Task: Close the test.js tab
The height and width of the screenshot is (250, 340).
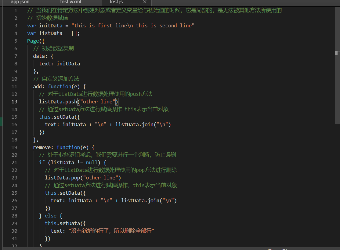Action: (x=145, y=2)
